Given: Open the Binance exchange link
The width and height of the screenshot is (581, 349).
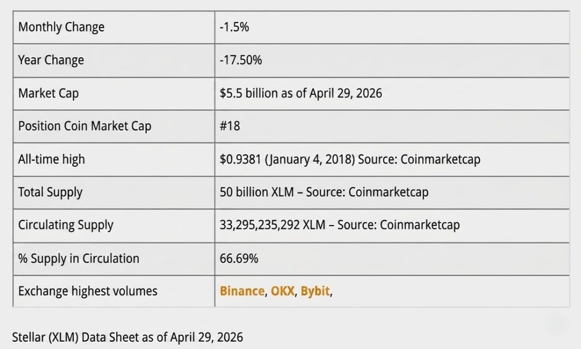Looking at the screenshot, I should 242,291.
